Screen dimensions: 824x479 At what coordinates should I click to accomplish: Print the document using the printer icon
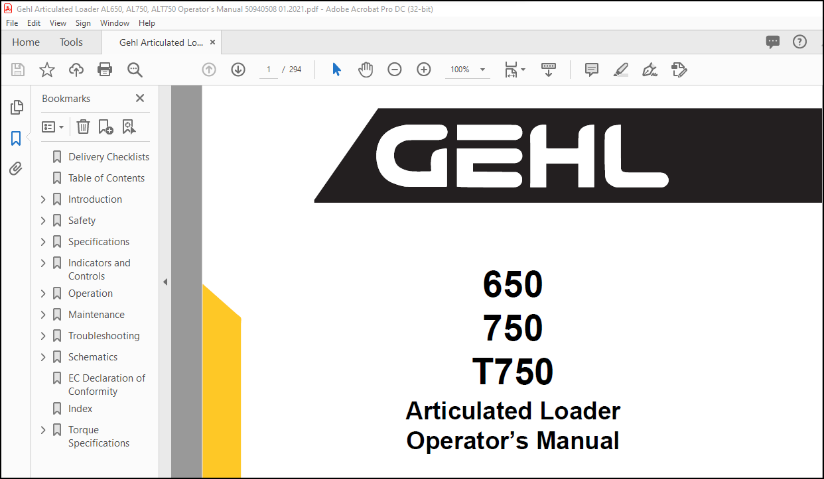tap(105, 70)
